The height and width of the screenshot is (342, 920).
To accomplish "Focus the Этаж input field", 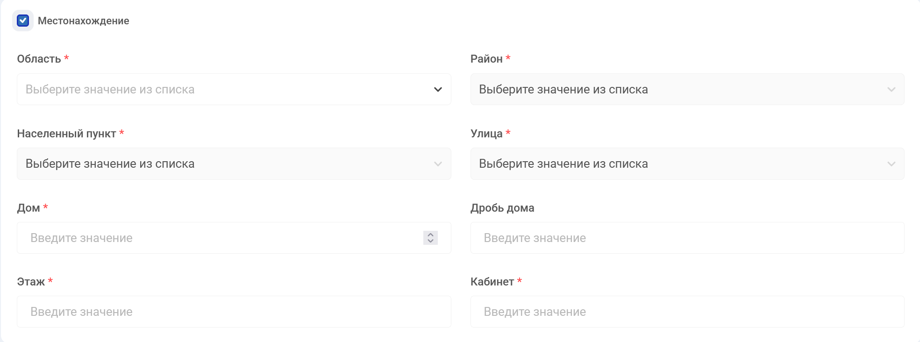I will point(234,312).
